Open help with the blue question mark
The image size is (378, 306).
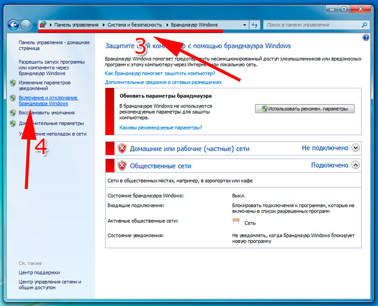pyautogui.click(x=366, y=38)
